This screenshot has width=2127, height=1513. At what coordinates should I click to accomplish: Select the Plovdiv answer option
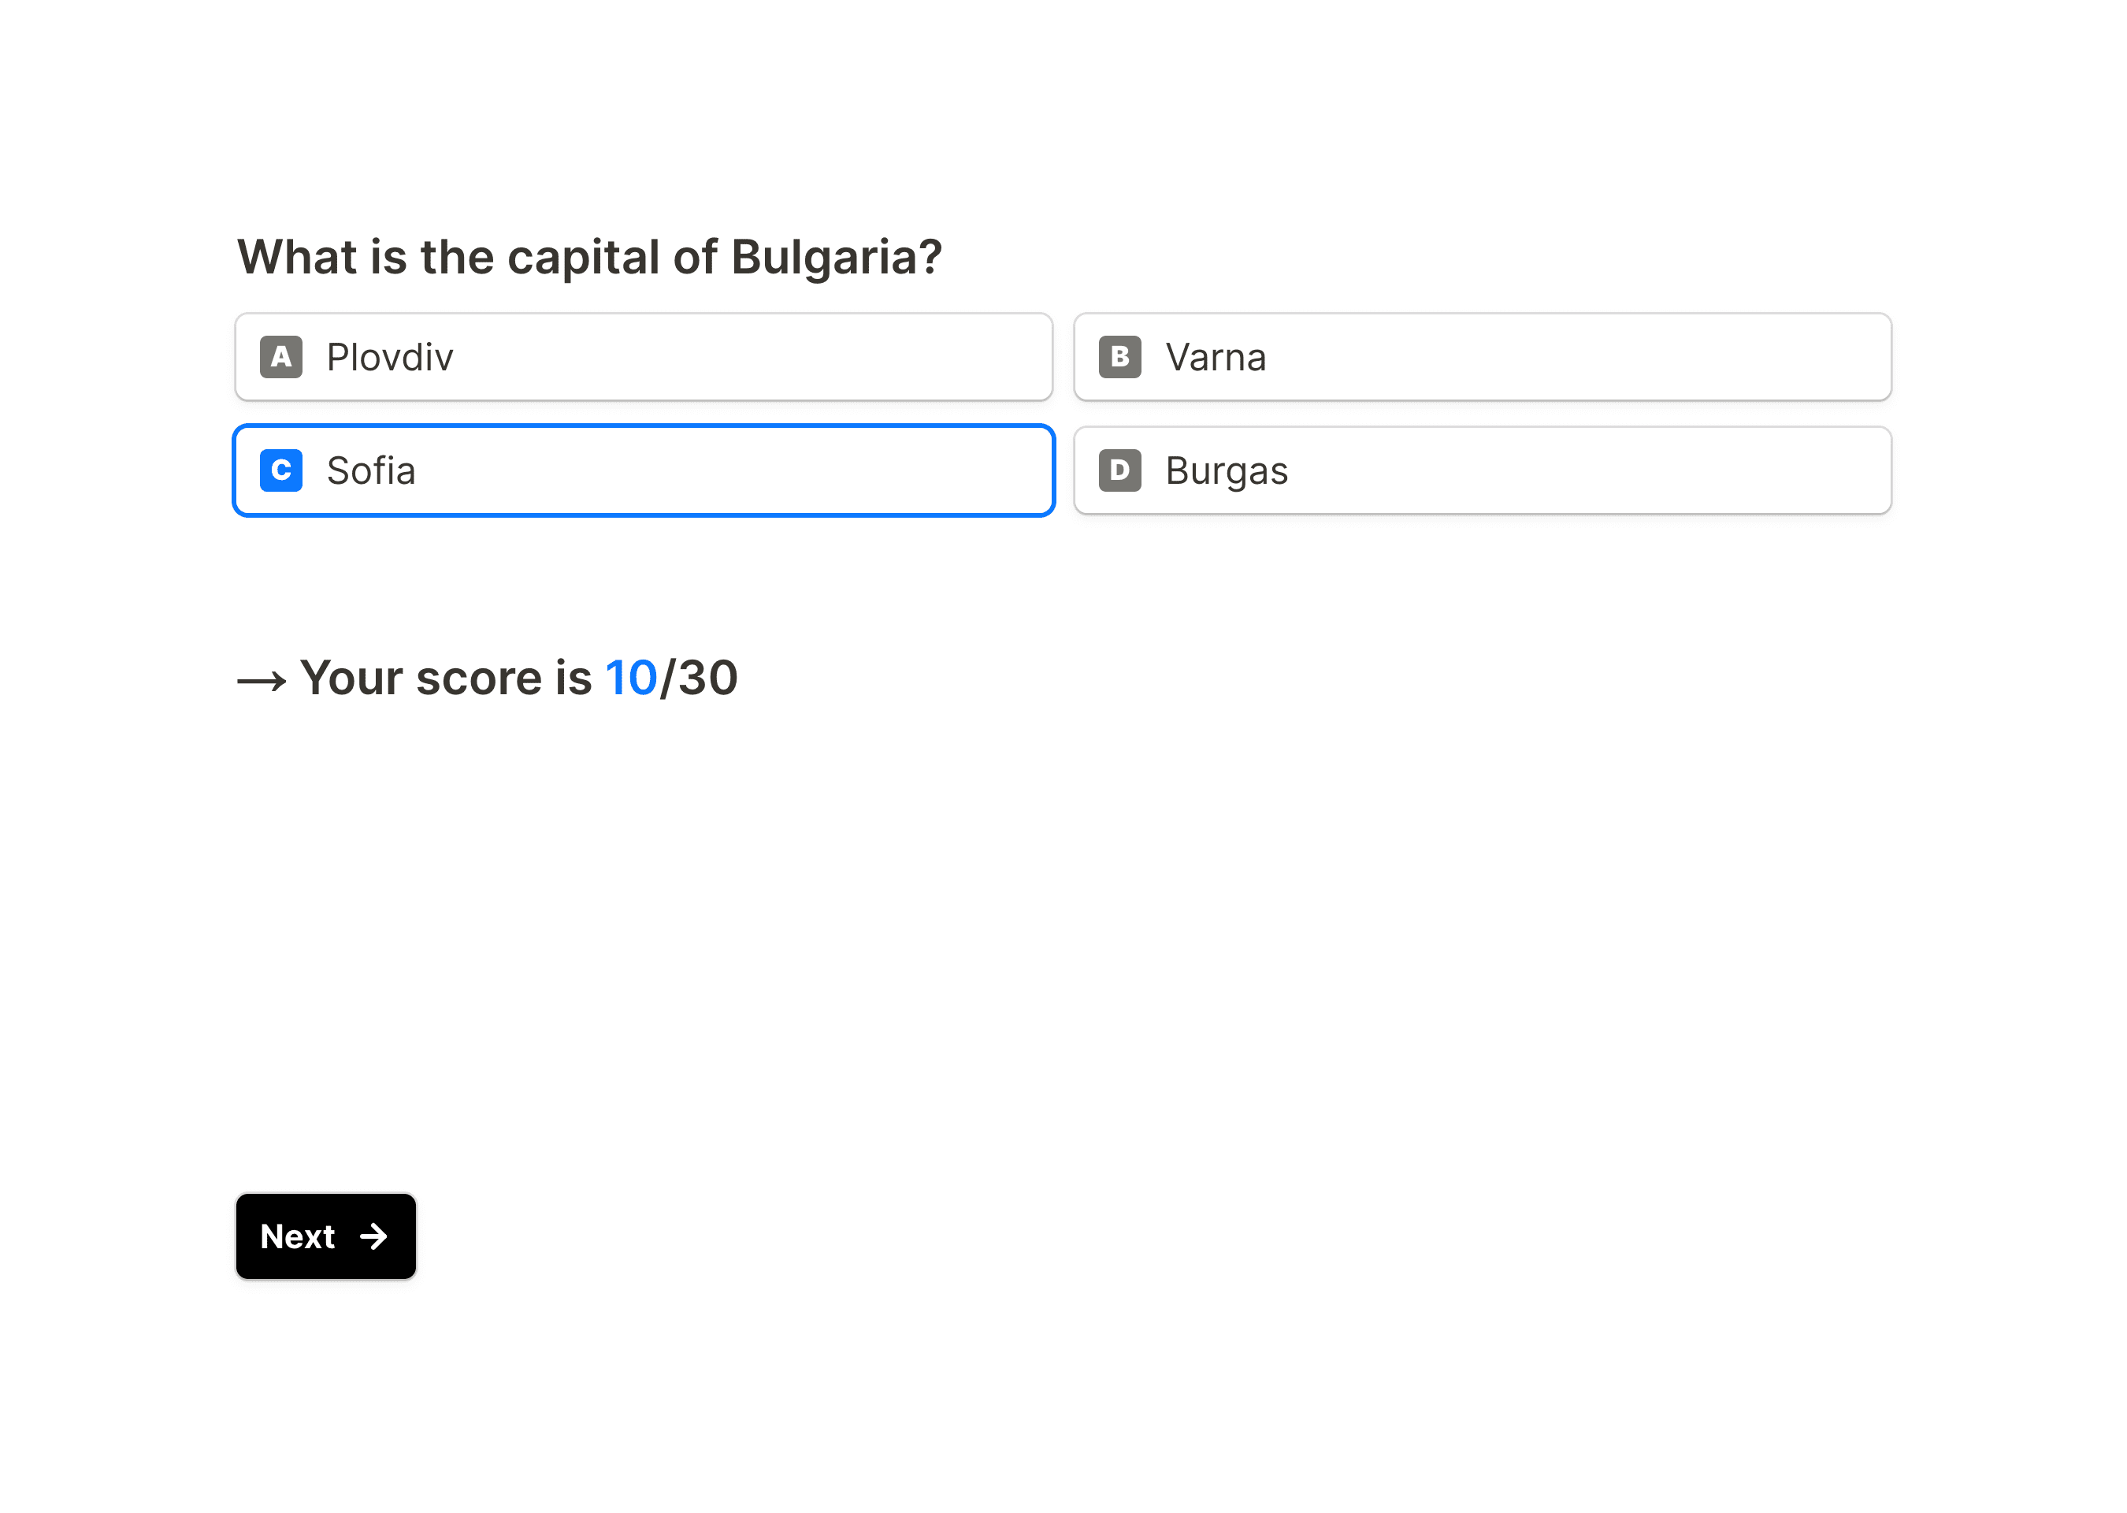(643, 357)
